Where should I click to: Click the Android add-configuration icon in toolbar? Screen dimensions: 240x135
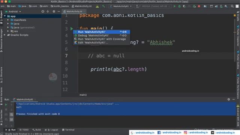(x=97, y=6)
